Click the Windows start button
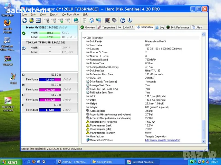The width and height of the screenshot is (221, 165). click(11, 162)
